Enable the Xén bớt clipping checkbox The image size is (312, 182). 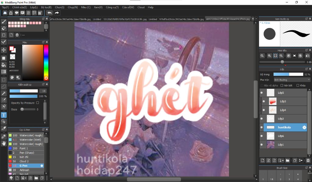[282, 86]
